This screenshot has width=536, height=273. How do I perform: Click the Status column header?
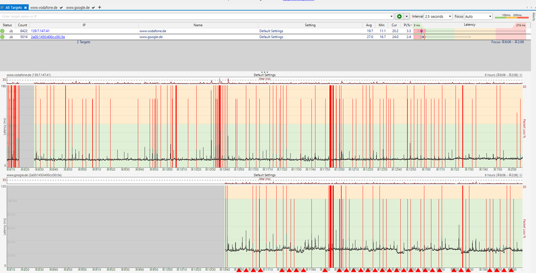click(7, 25)
